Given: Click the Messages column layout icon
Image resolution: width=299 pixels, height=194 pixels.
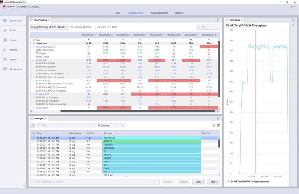Looking at the screenshot, I should tap(218, 125).
